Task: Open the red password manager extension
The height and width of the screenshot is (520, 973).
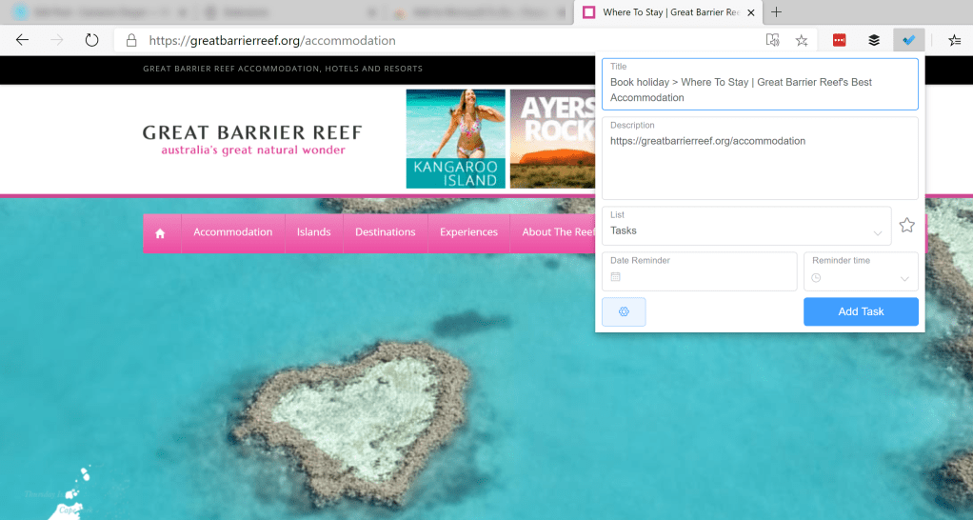Action: 839,40
